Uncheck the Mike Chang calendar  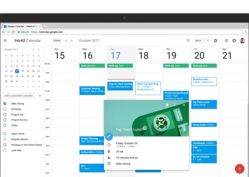point(5,103)
